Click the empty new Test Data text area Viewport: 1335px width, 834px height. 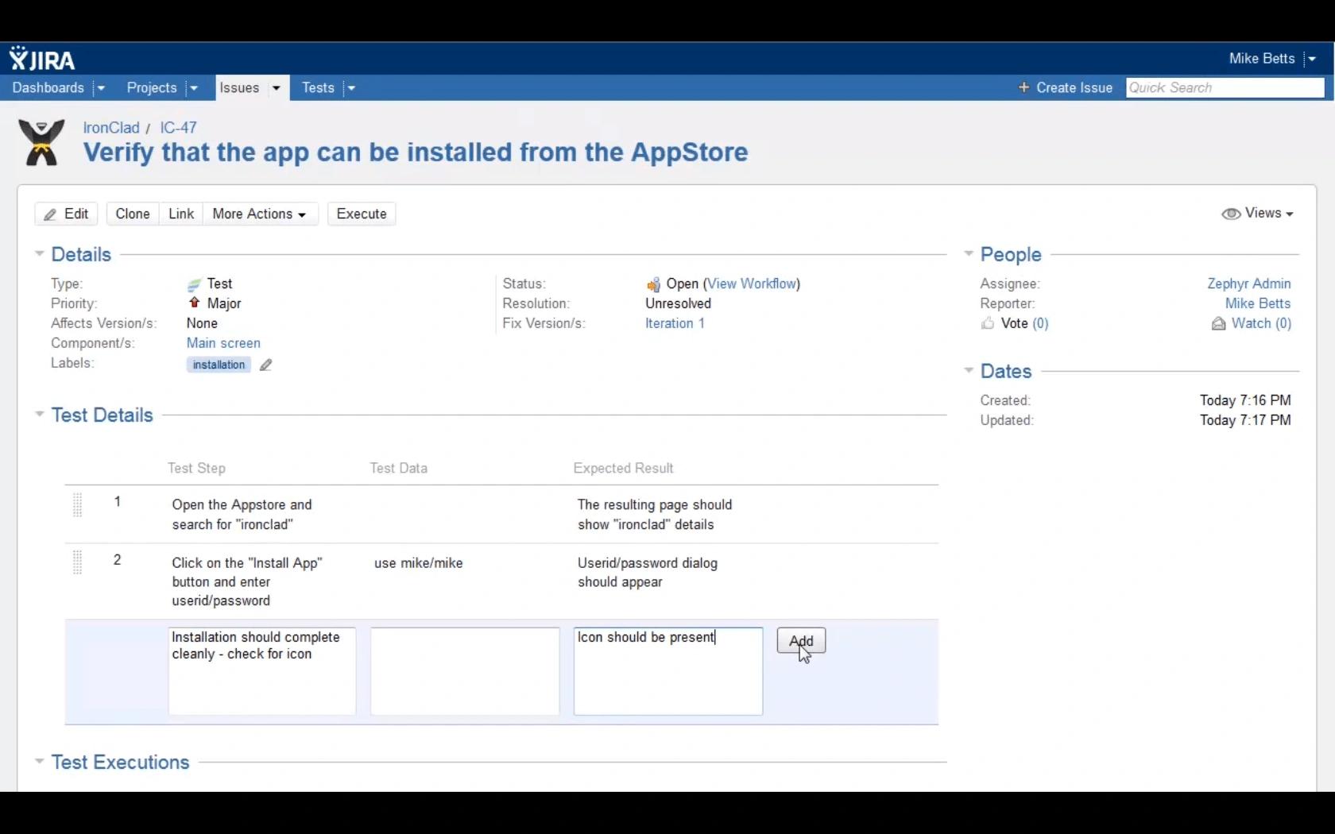[465, 671]
